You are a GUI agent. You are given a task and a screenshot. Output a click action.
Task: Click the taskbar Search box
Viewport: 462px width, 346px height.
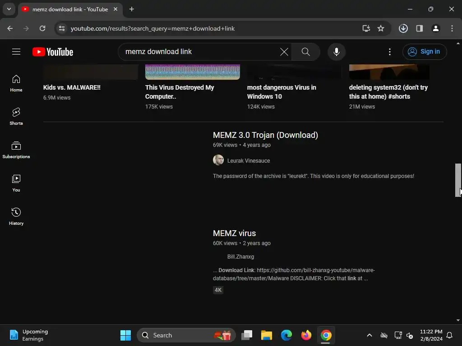coord(186,335)
